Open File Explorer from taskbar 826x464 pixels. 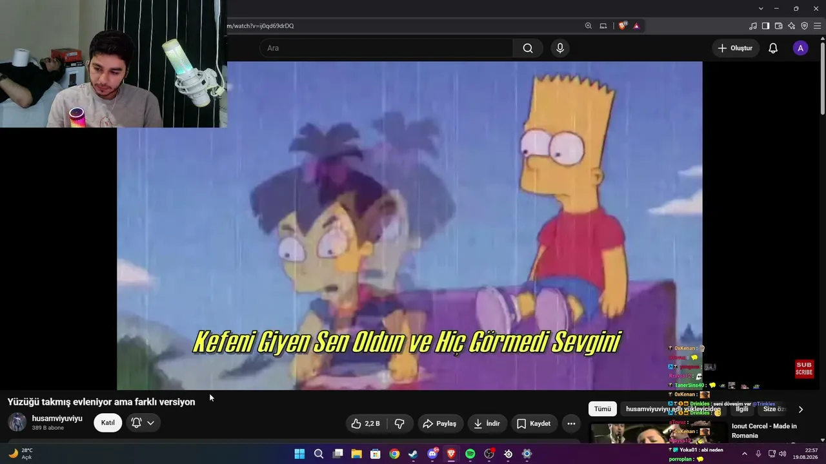pos(356,454)
